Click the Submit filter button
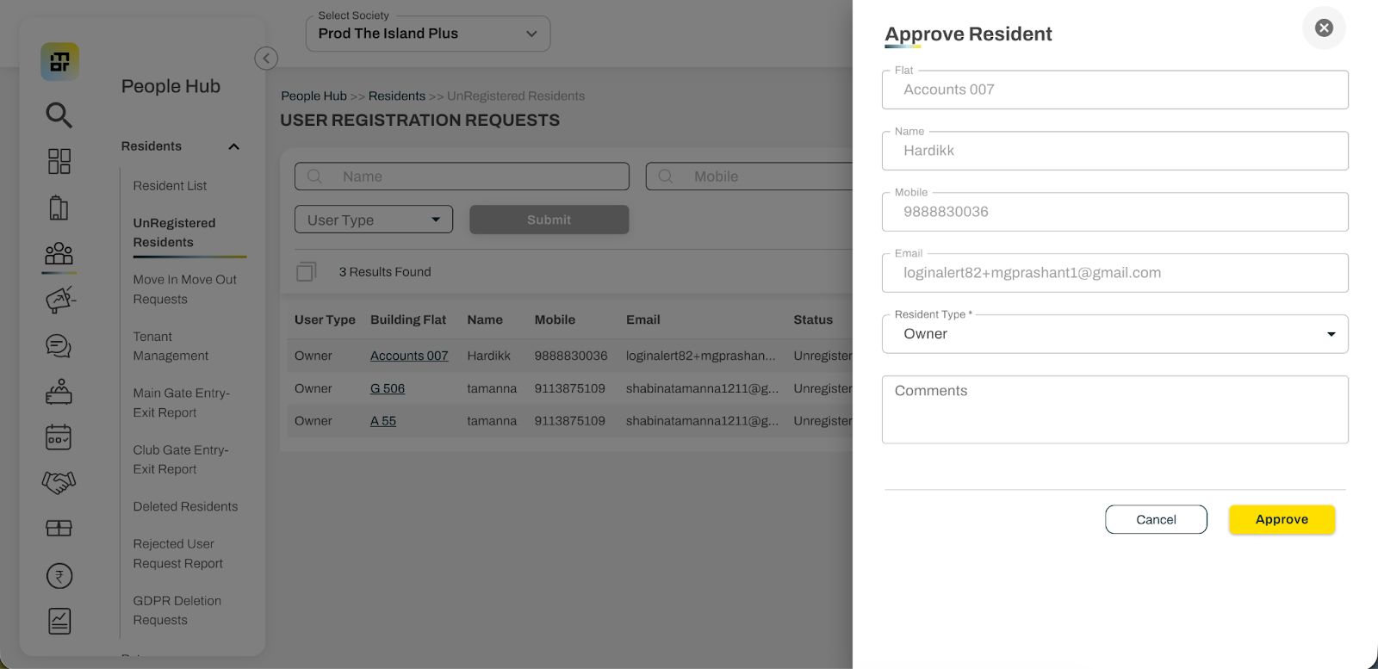The image size is (1378, 669). [549, 220]
